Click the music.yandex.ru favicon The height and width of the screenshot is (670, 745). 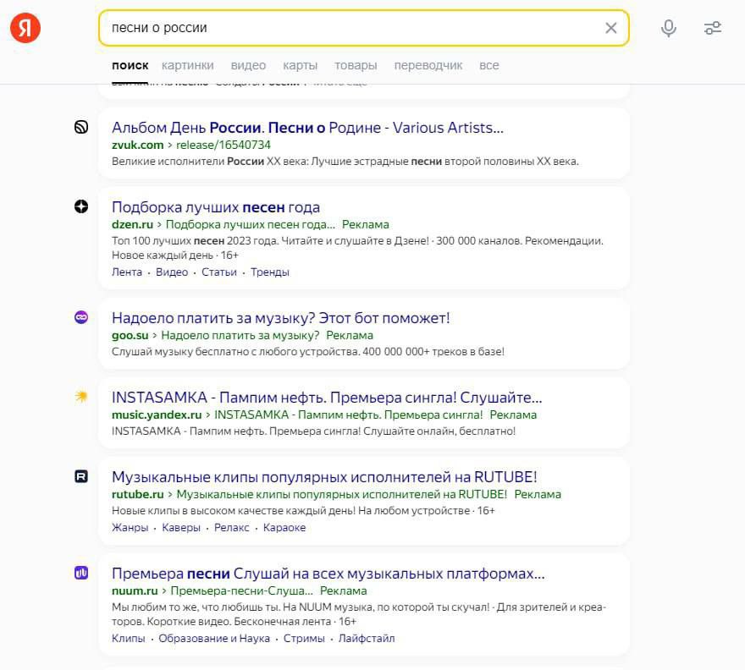pos(81,397)
